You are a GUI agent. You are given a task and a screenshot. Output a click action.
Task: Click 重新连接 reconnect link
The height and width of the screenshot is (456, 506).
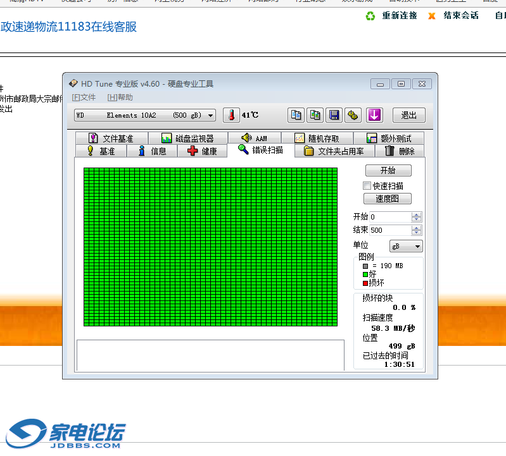(x=400, y=15)
